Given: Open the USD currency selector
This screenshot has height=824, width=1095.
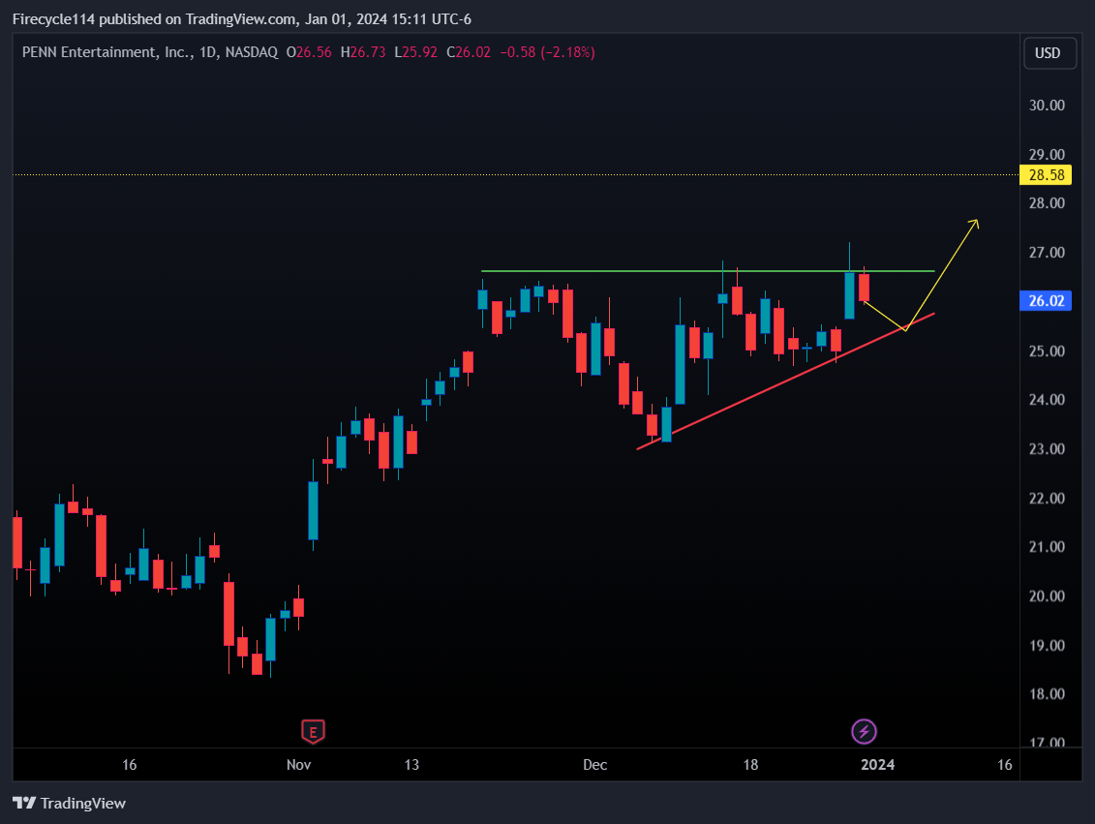Looking at the screenshot, I should click(1049, 53).
